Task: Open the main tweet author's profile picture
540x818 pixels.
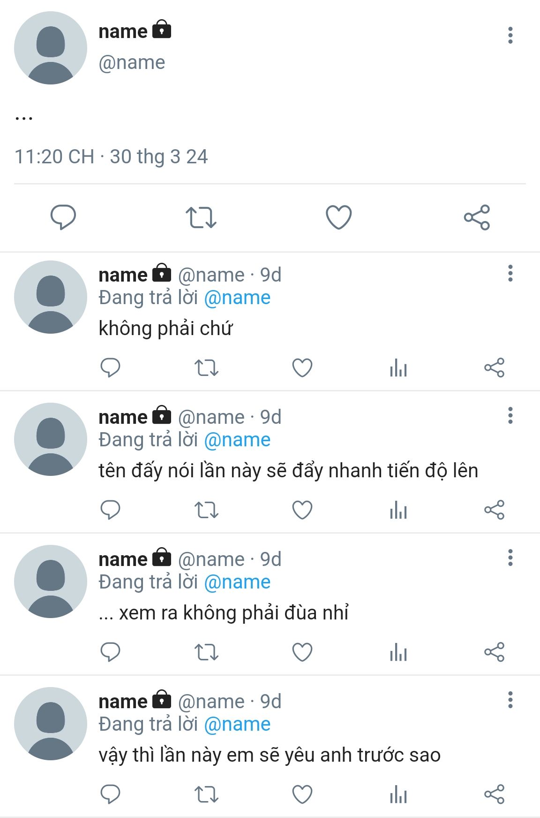Action: click(x=51, y=48)
